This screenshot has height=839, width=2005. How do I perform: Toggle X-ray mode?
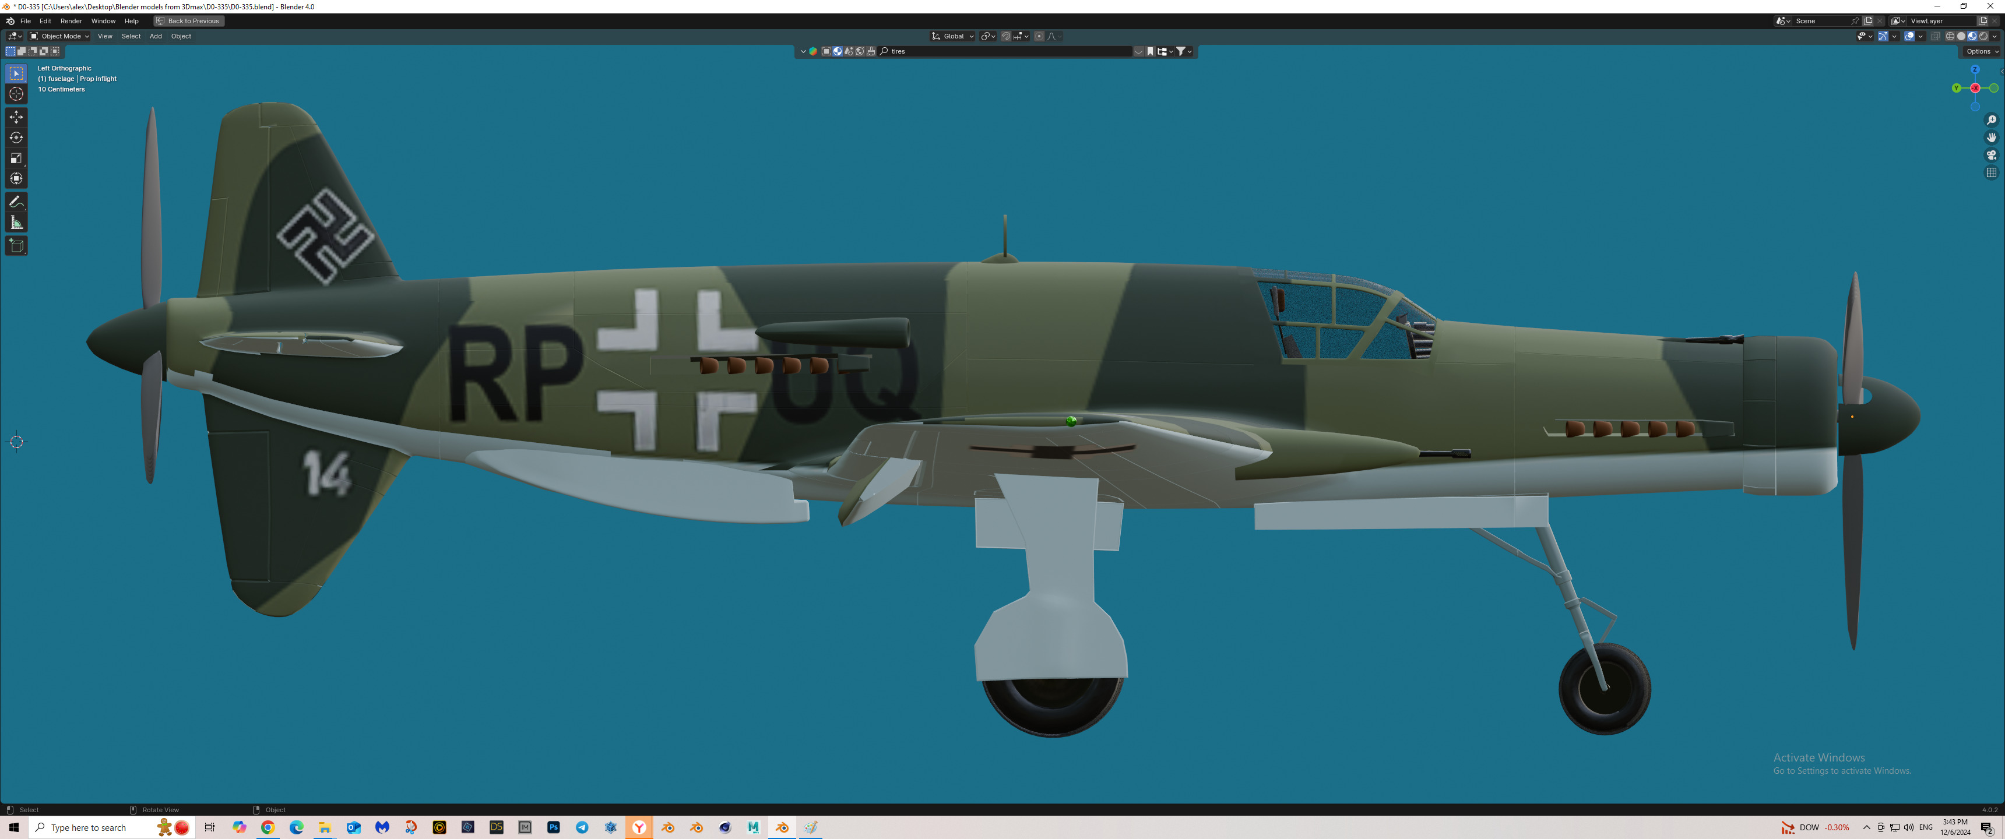[x=1936, y=37]
